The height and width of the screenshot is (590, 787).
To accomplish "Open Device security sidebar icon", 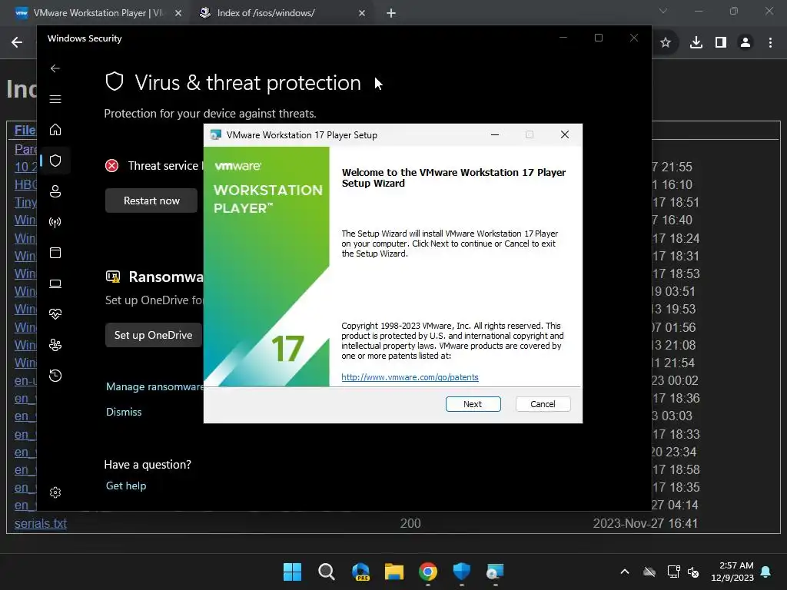I will 55,283.
